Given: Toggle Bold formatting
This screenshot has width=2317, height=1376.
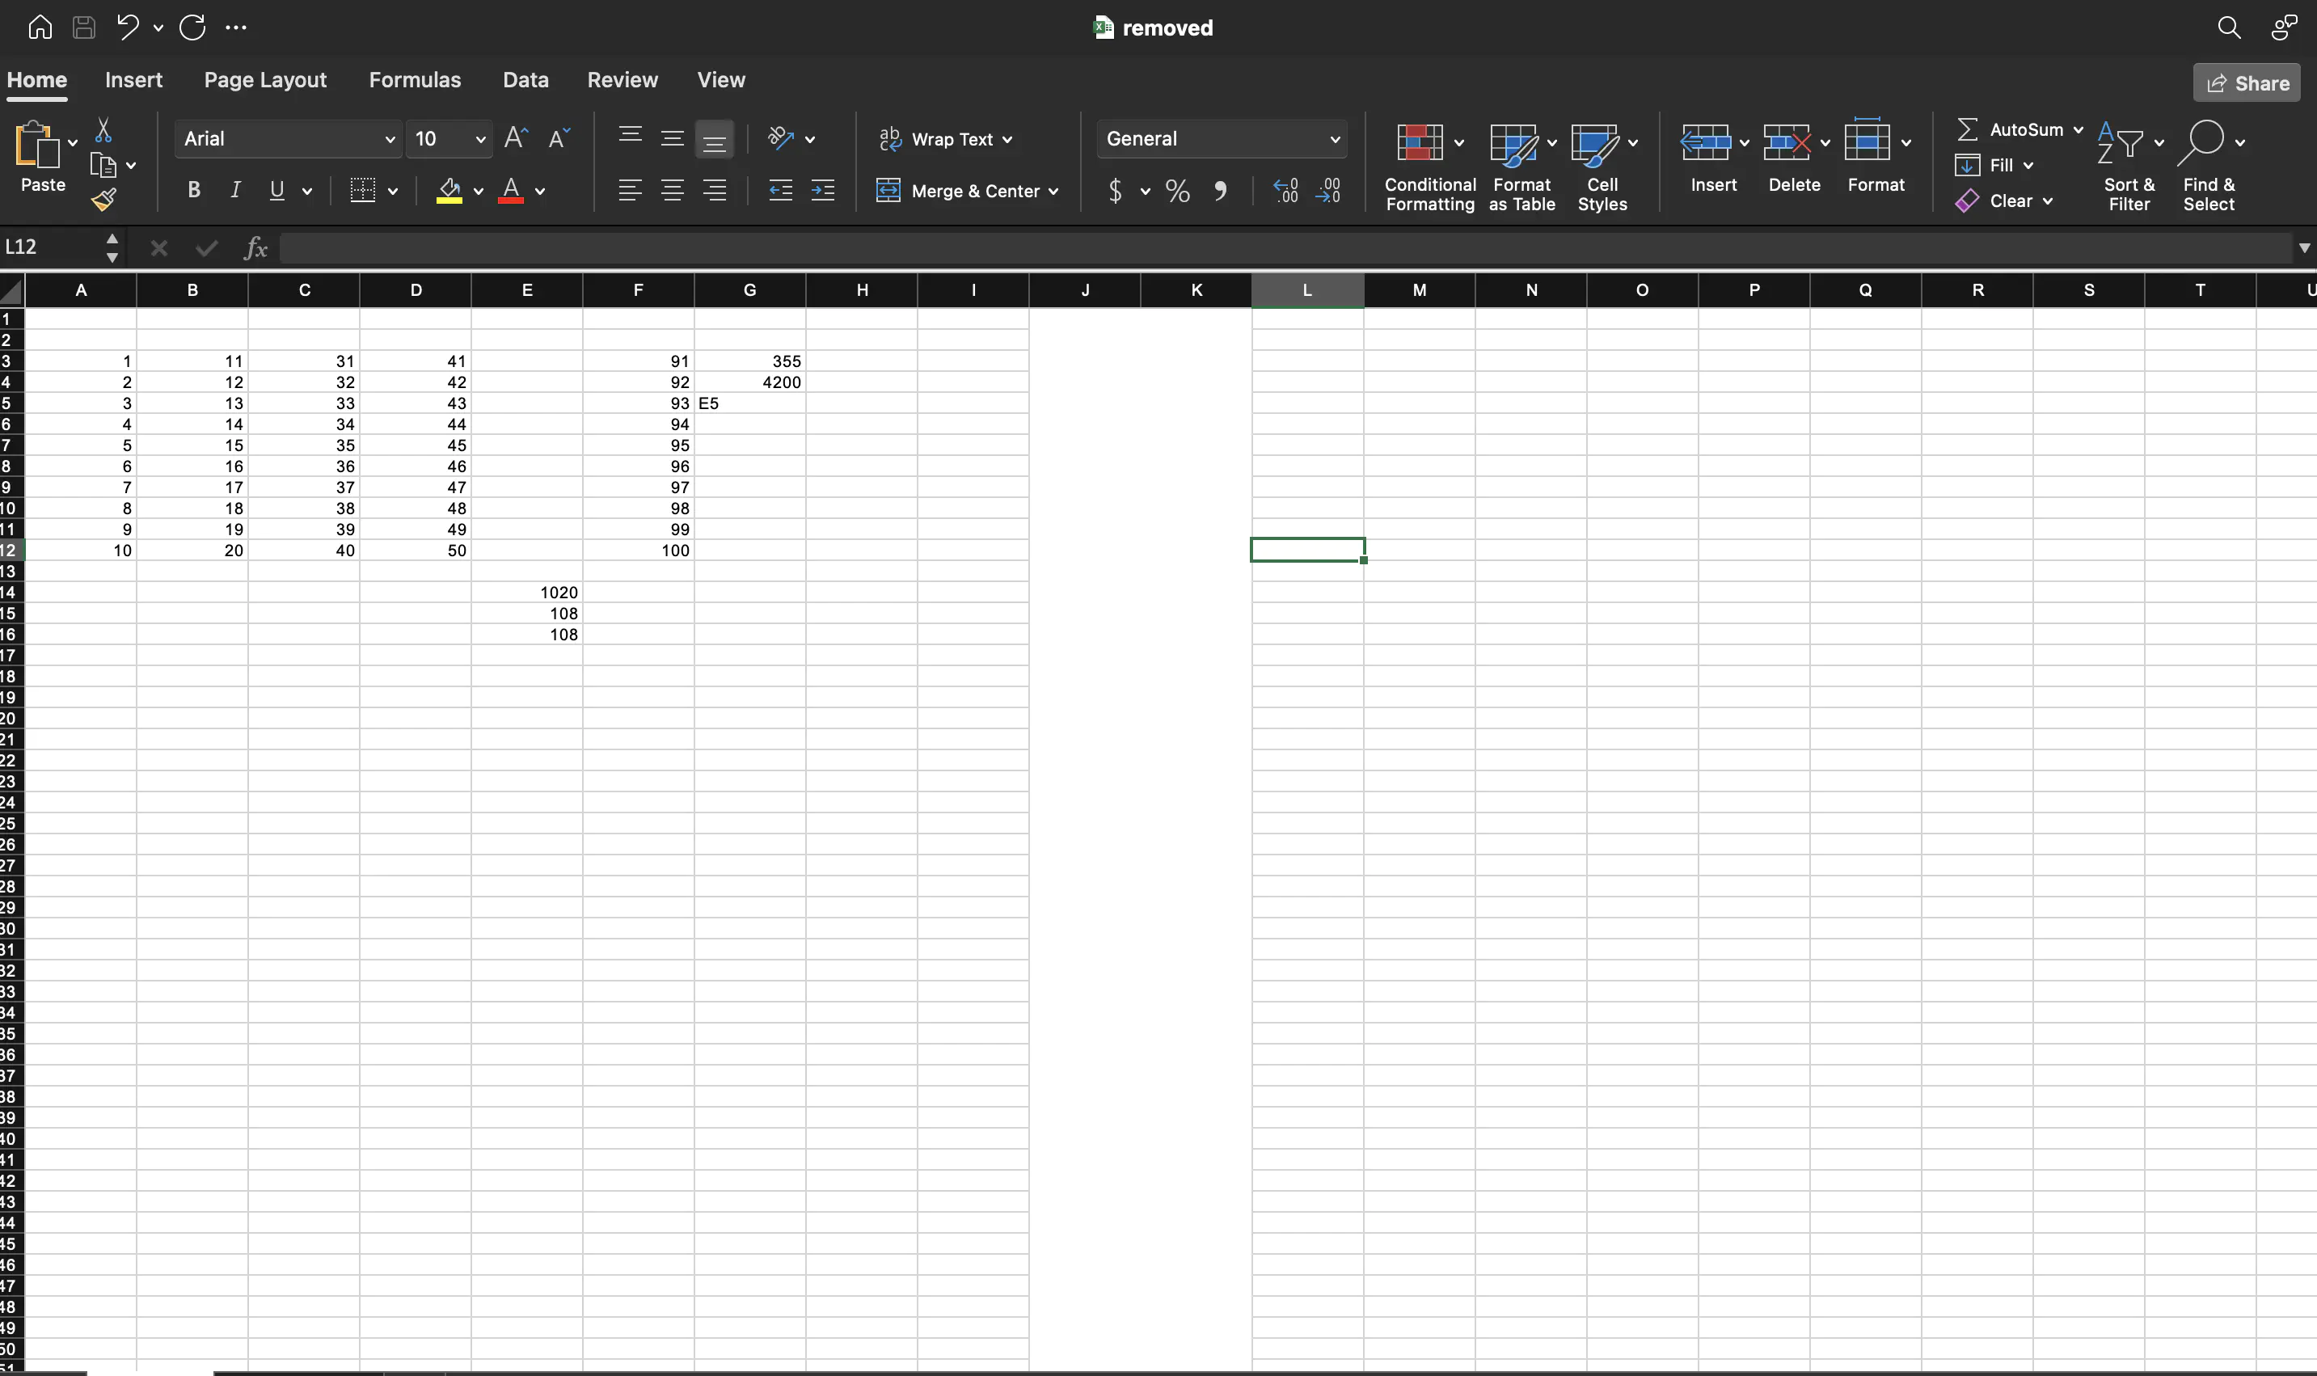Looking at the screenshot, I should click(194, 191).
